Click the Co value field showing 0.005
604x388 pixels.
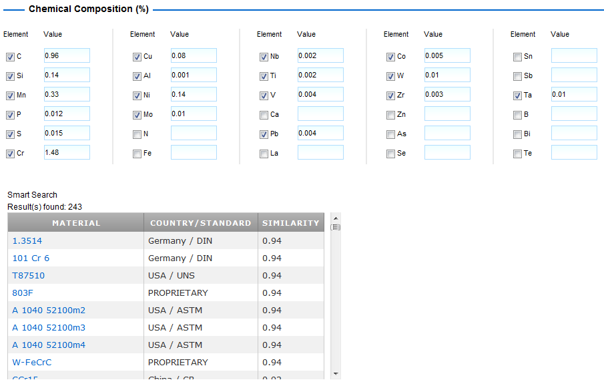coord(447,56)
